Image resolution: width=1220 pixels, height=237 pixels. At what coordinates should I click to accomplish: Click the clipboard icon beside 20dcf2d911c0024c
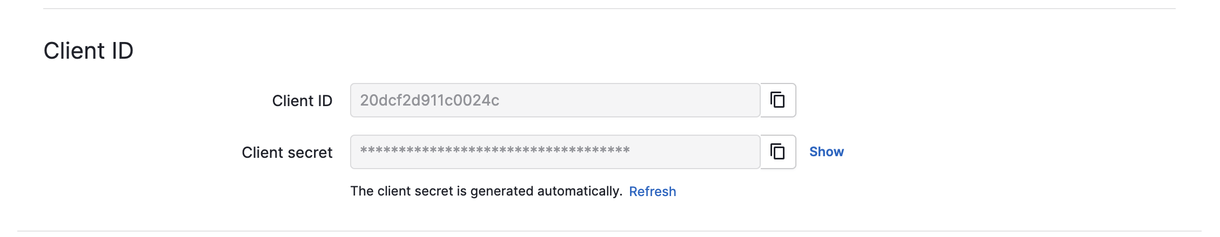[x=777, y=100]
